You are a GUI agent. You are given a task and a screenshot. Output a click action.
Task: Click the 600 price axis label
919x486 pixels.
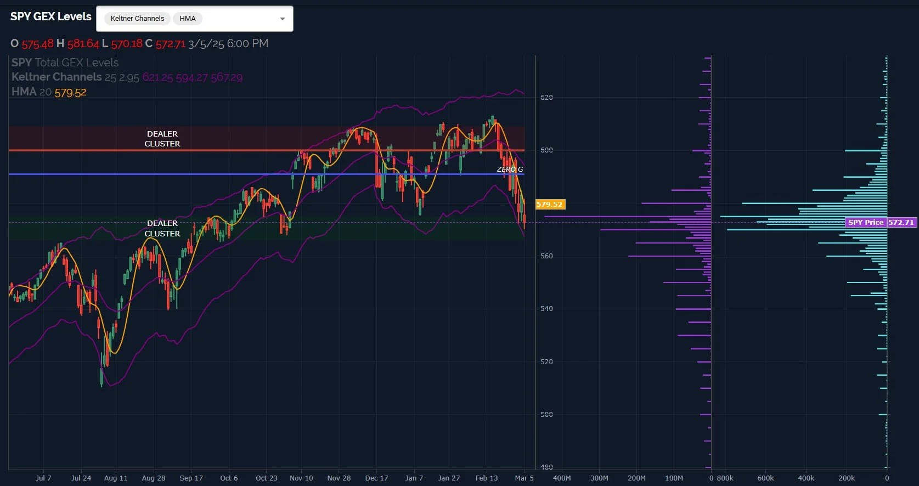click(546, 150)
